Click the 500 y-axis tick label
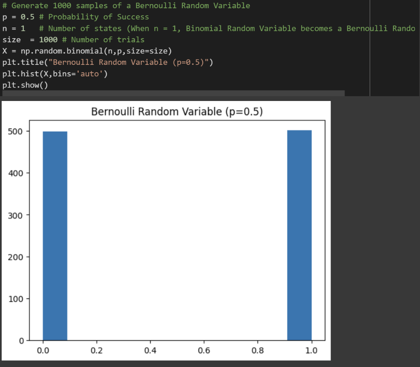 [15, 132]
